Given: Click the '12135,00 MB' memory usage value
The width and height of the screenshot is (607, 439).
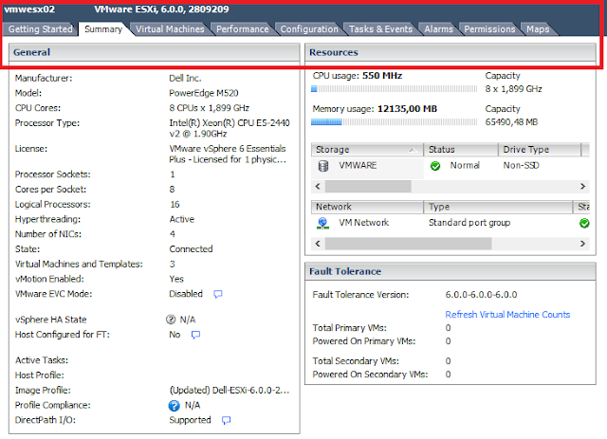Looking at the screenshot, I should tap(407, 109).
